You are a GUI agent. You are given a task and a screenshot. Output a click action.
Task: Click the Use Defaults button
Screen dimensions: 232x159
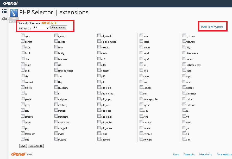(35, 146)
